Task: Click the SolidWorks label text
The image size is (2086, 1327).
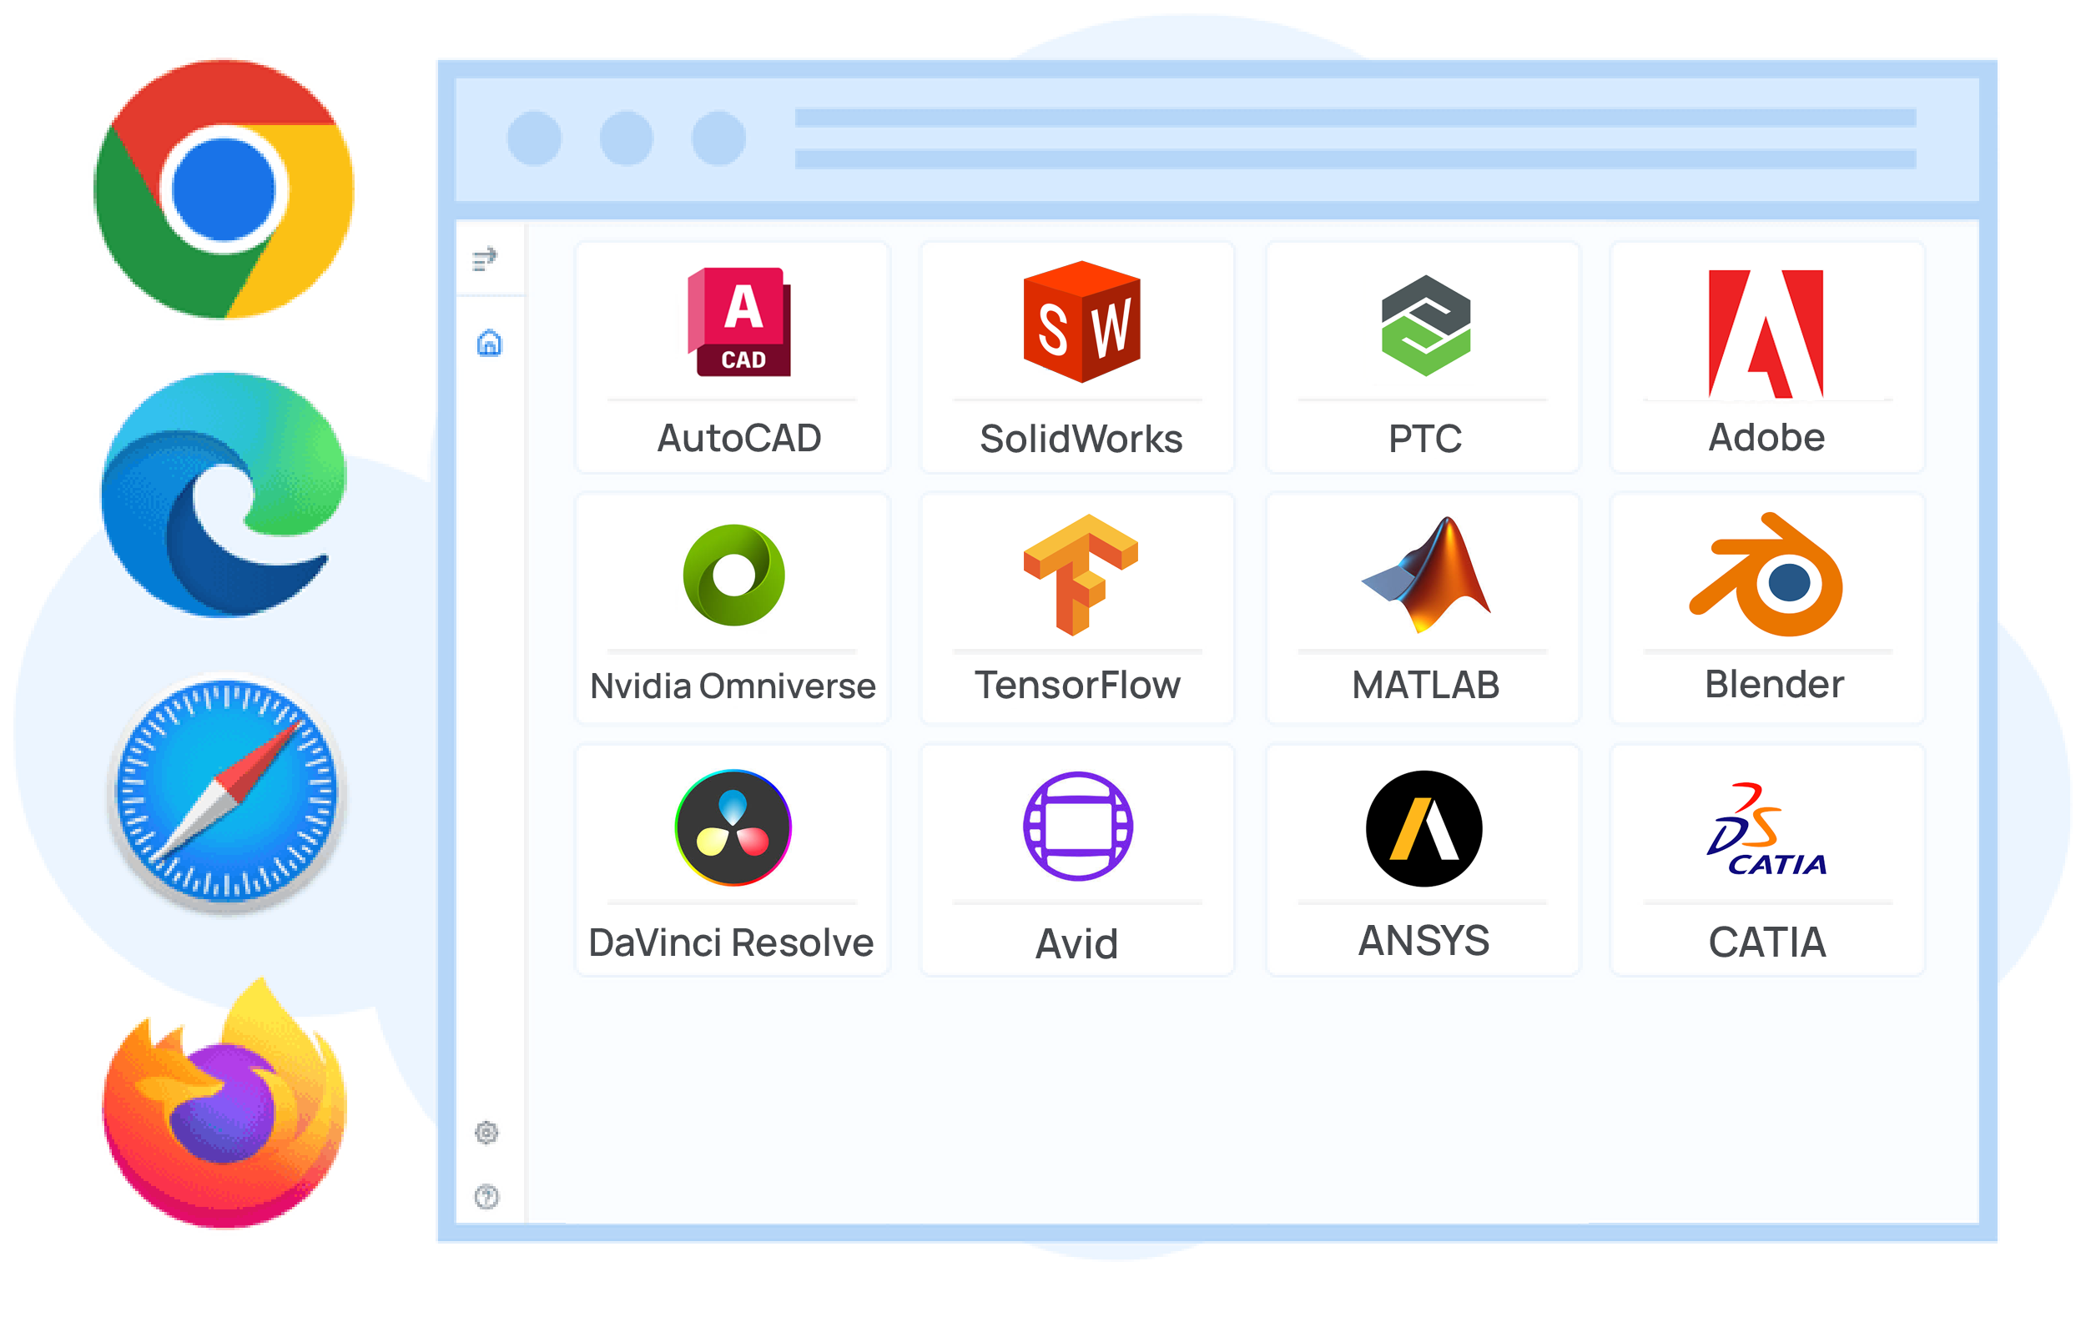Action: (1081, 440)
